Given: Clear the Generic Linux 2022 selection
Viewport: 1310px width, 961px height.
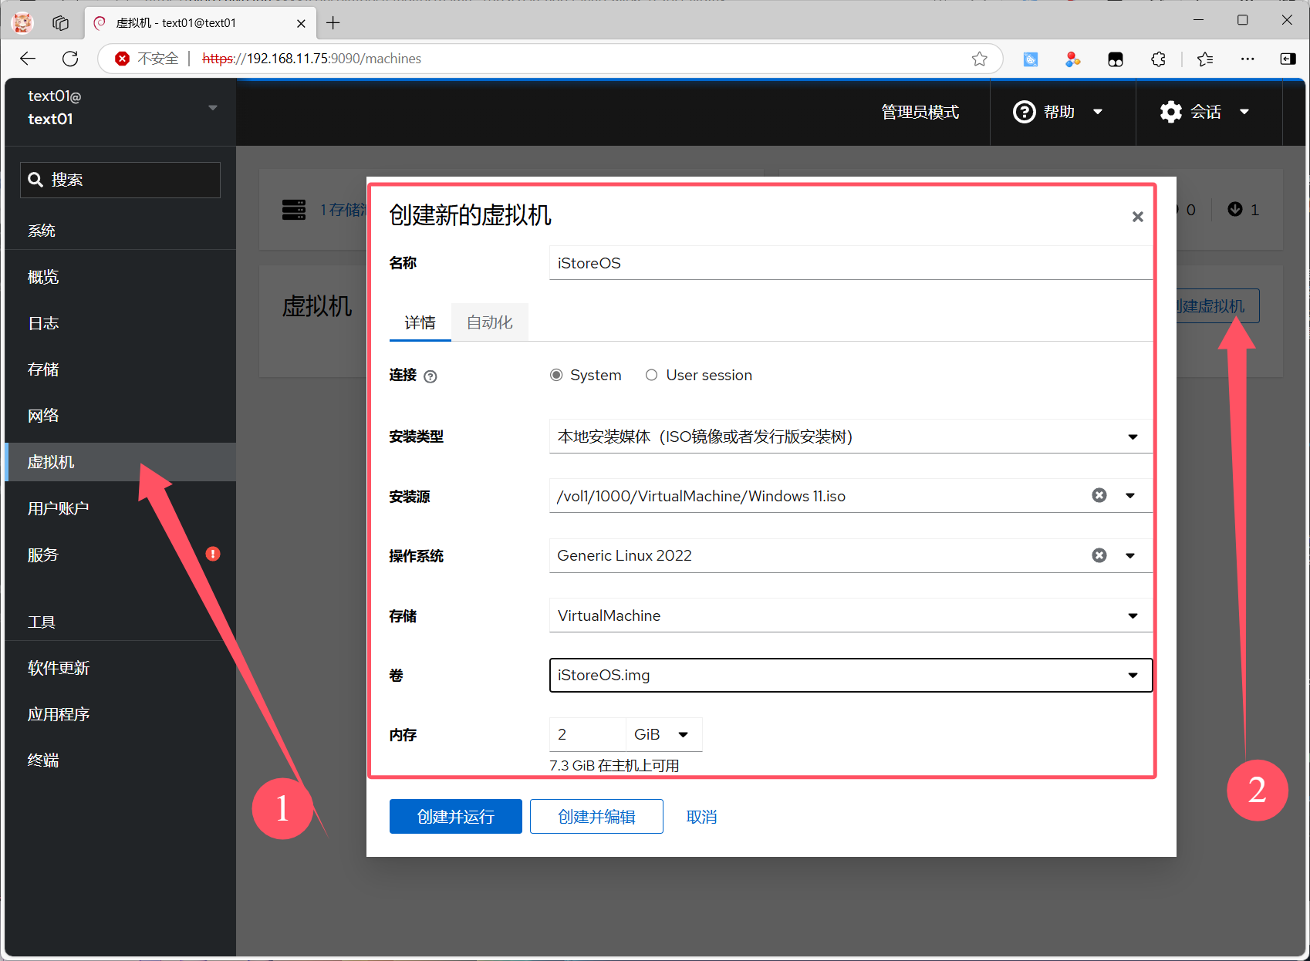Looking at the screenshot, I should 1099,555.
